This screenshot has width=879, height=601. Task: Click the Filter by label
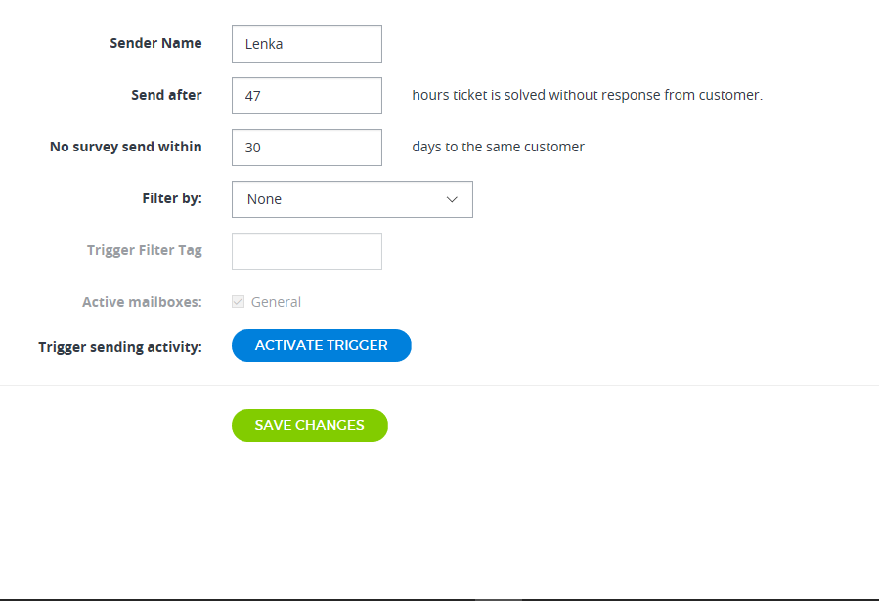(171, 197)
